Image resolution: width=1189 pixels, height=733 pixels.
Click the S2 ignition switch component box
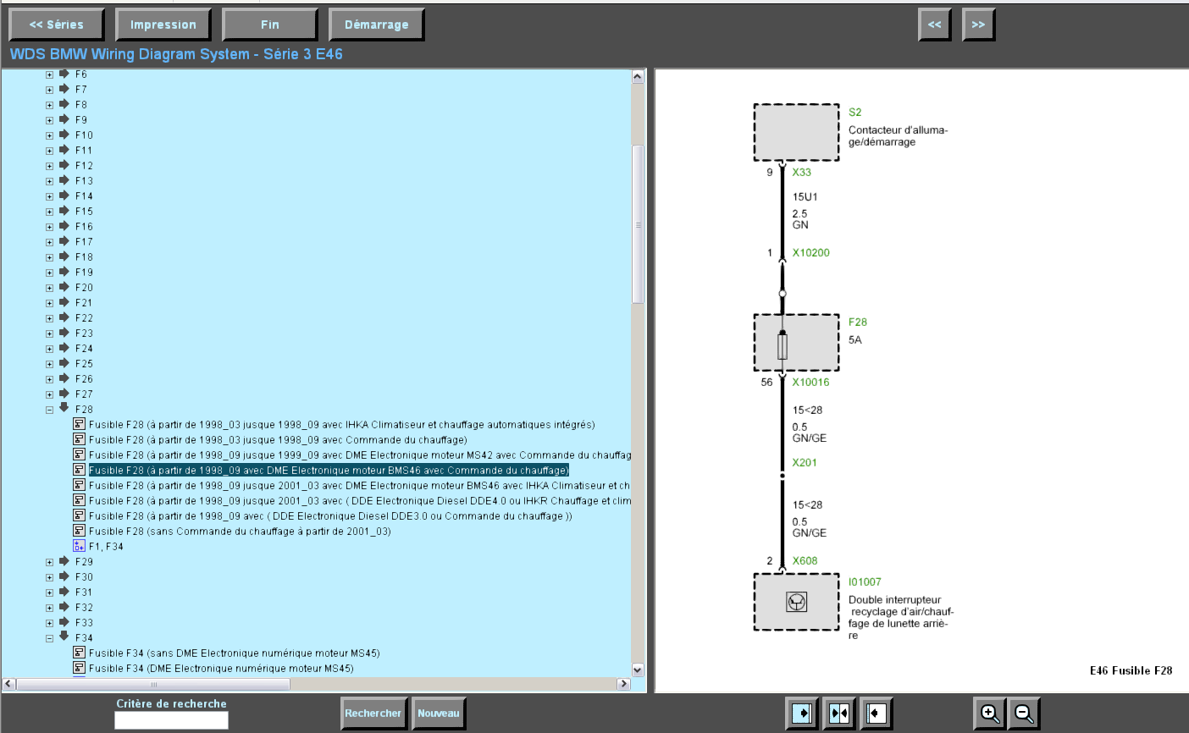[796, 132]
